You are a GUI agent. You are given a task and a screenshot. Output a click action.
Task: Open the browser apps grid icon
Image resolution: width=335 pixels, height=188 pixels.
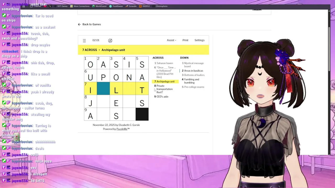coord(24,6)
